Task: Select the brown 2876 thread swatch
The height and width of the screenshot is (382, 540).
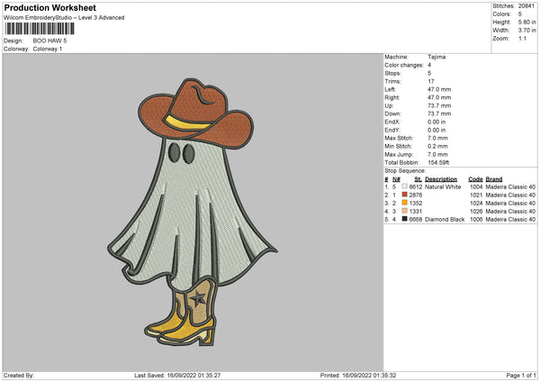Action: tap(405, 195)
